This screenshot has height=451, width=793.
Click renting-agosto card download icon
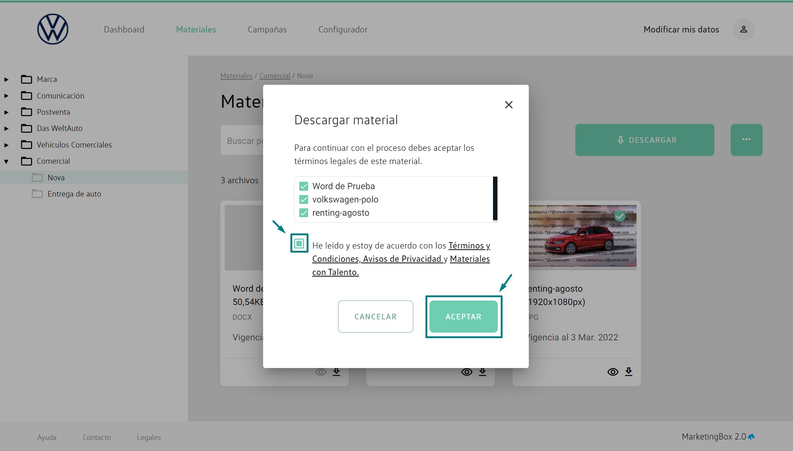(628, 372)
